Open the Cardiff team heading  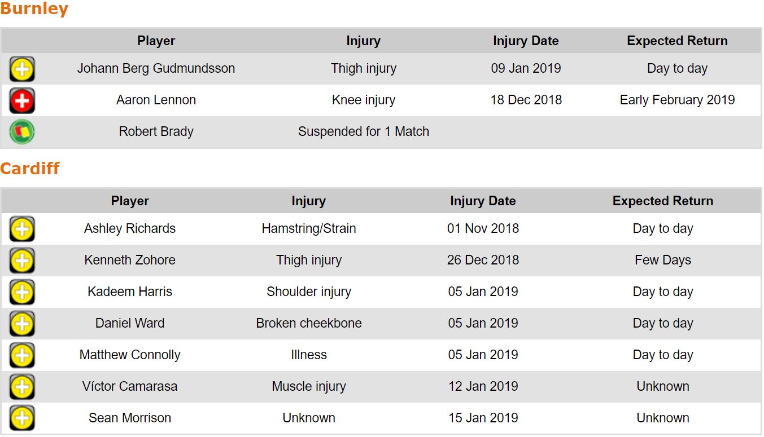point(30,169)
